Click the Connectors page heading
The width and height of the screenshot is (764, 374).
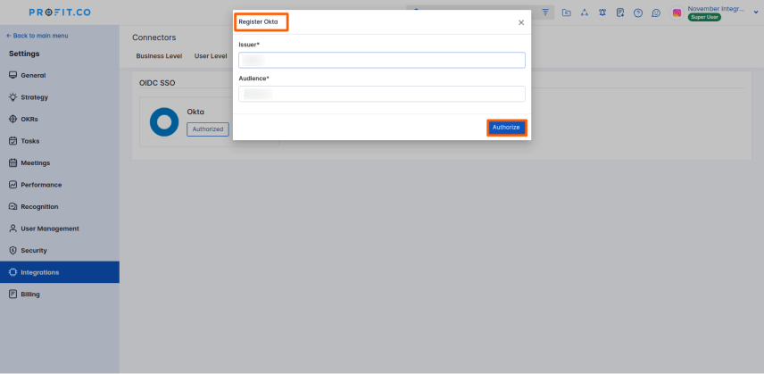coord(154,37)
